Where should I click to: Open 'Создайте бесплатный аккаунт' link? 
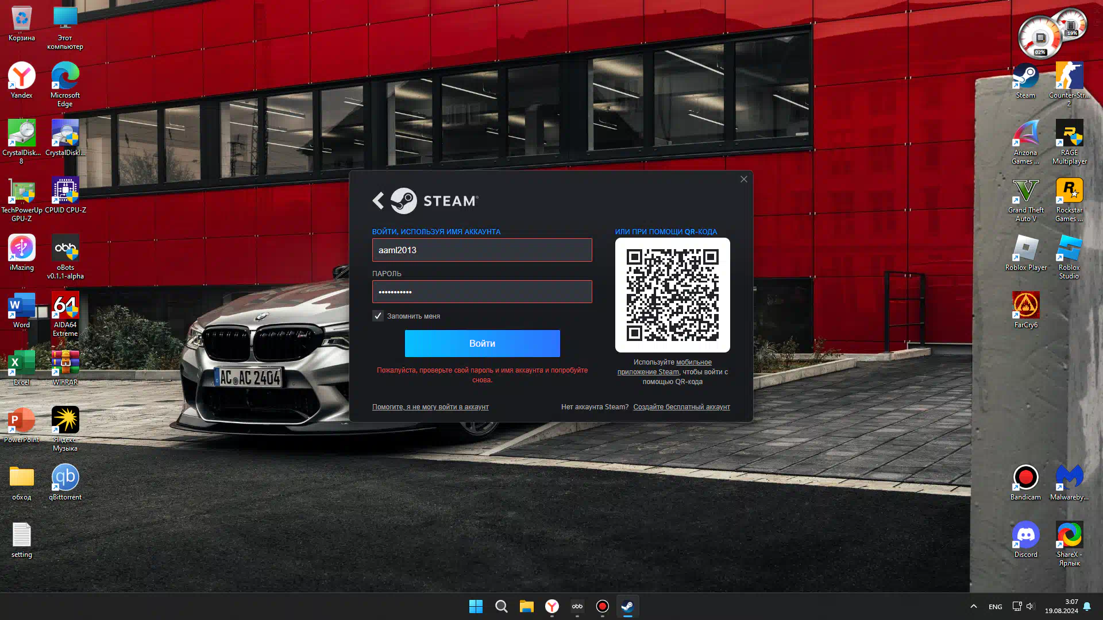click(681, 407)
